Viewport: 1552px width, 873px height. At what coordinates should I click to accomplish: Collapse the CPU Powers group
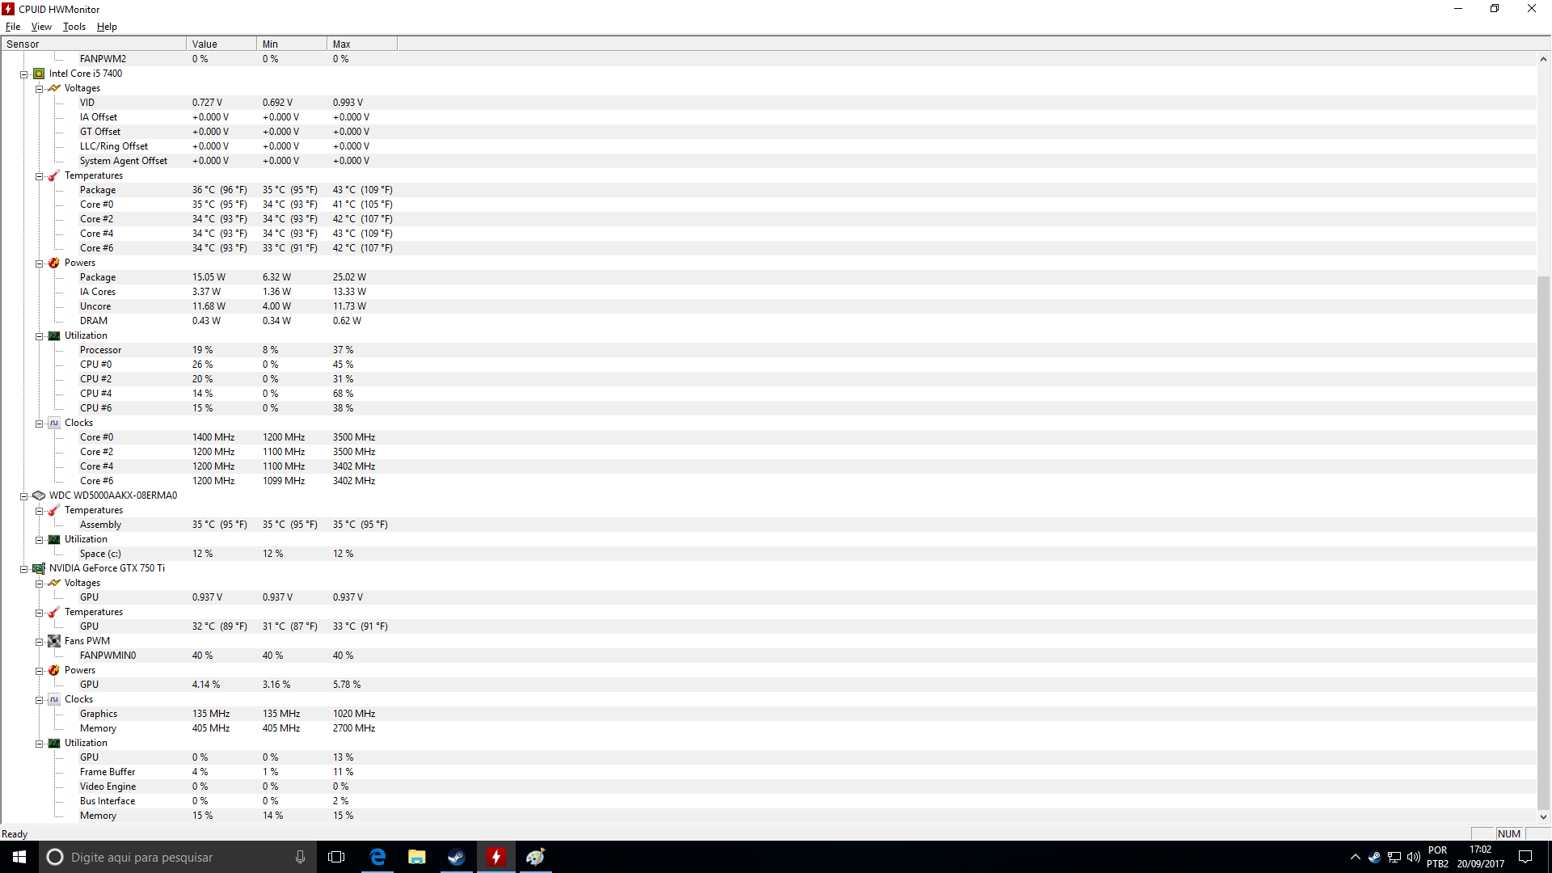click(x=39, y=264)
